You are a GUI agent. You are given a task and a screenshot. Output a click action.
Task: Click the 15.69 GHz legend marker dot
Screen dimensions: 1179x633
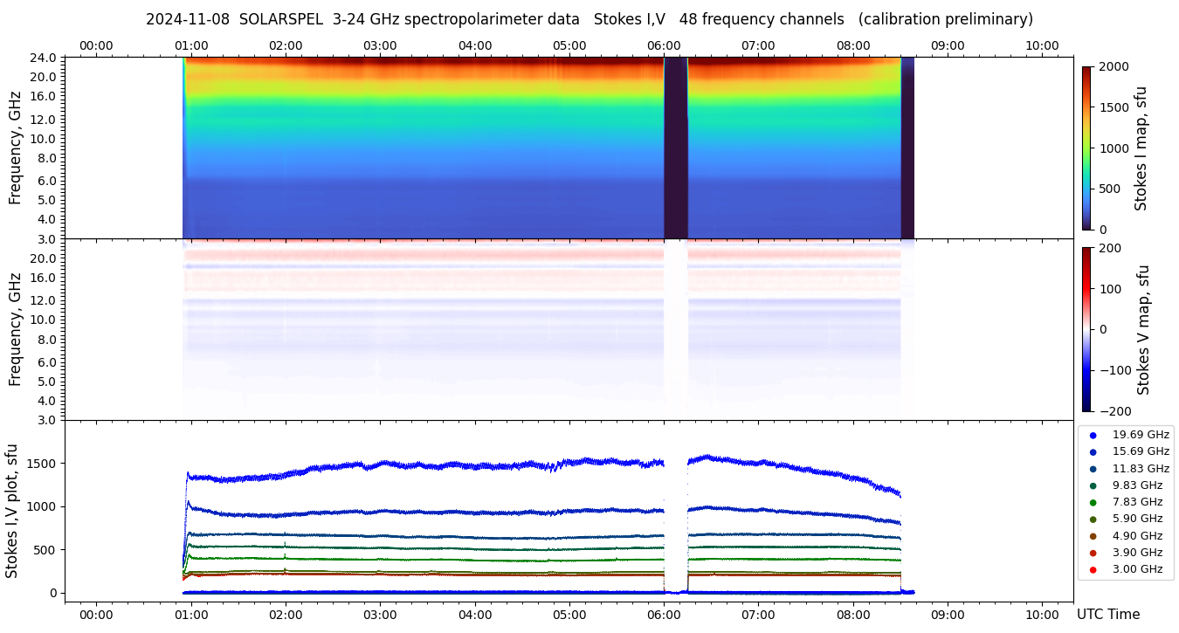[1093, 451]
